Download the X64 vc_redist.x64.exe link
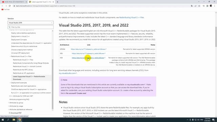217x122 pixels. (x=88, y=58)
